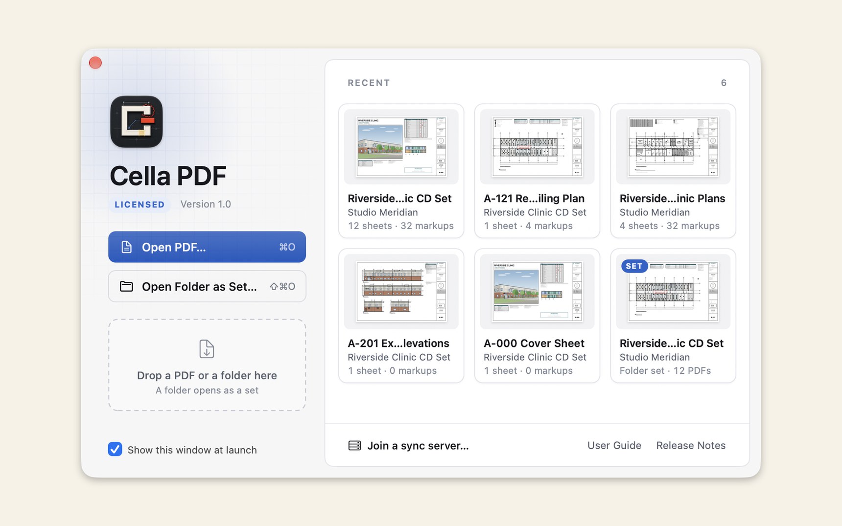Click the title A-121 Re...iling Plan
The height and width of the screenshot is (526, 842).
(534, 199)
